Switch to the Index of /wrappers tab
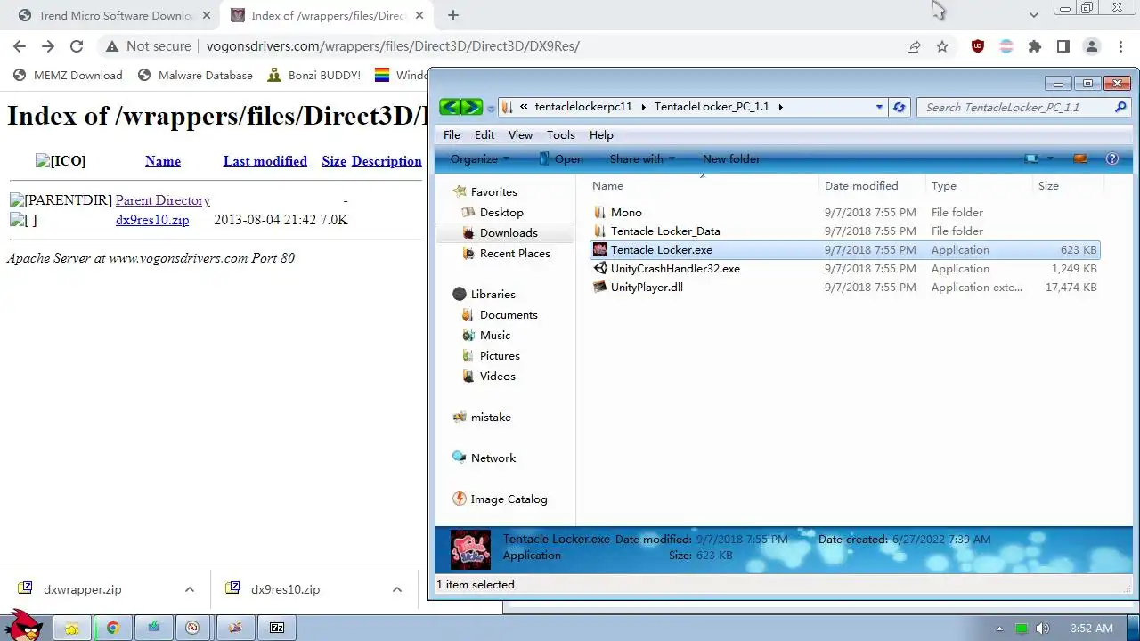 (x=325, y=15)
